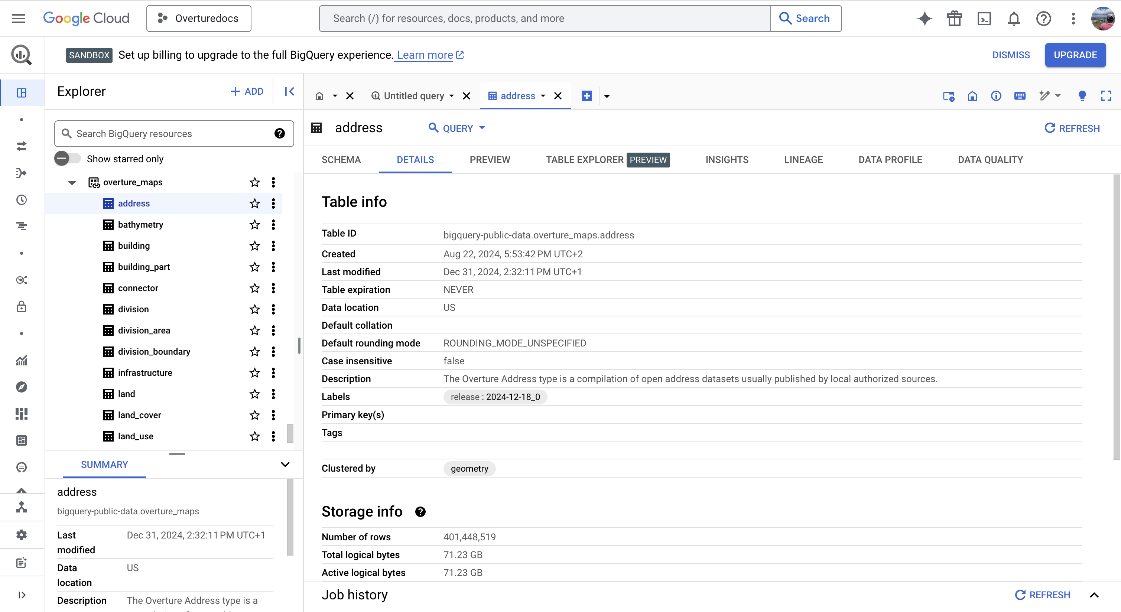Open the address tab dropdown arrow
Viewport: 1121px width, 612px height.
tap(543, 96)
